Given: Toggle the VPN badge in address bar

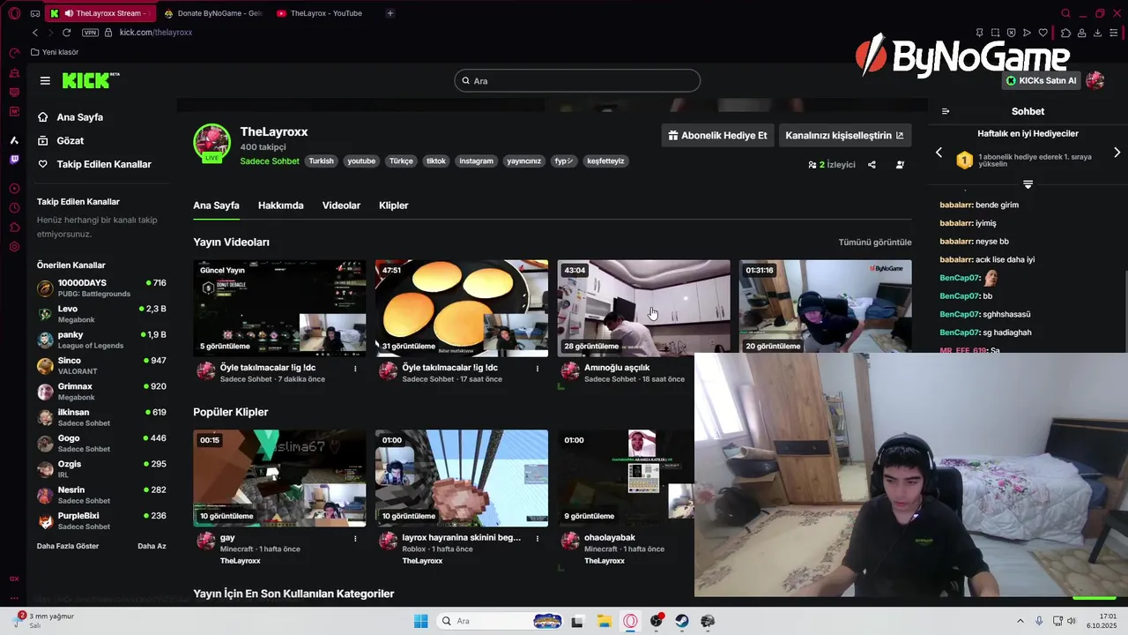Looking at the screenshot, I should click(x=90, y=33).
